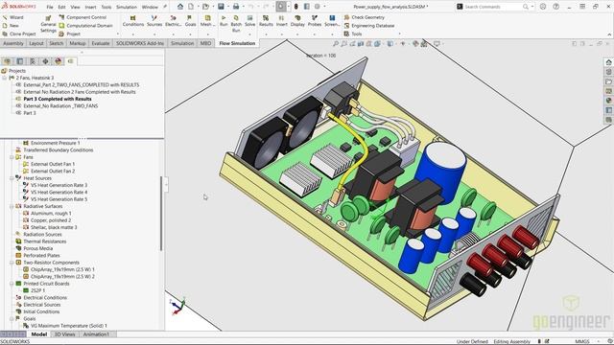Click Zoom to Fit in the view toolbar
Screen dimensions: 614x345
point(336,44)
